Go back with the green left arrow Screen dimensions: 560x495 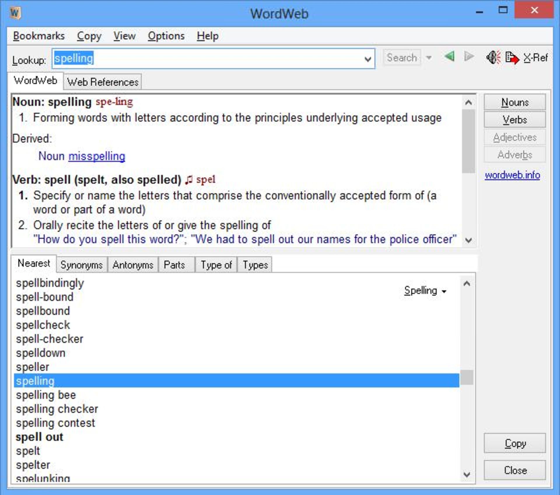tap(449, 56)
